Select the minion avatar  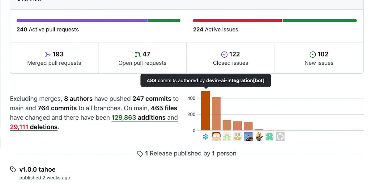[x=259, y=137]
